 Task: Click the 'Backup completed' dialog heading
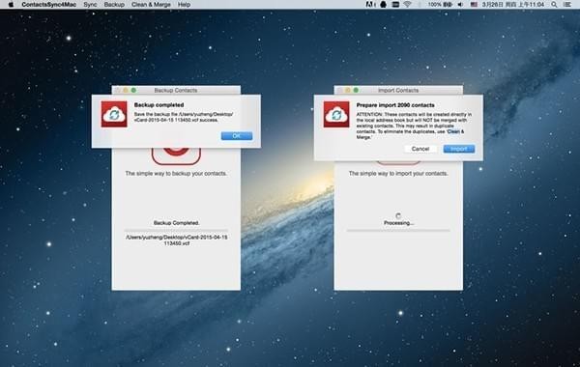(159, 105)
